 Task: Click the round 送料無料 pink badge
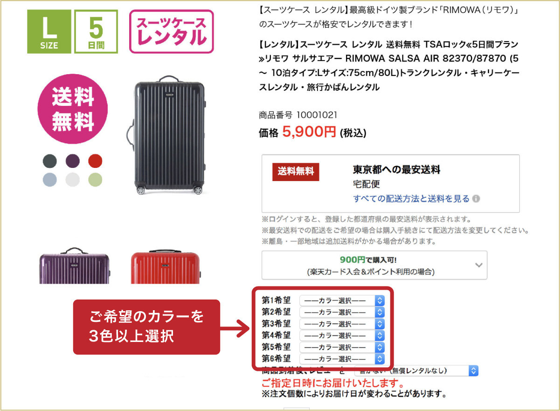pos(73,108)
